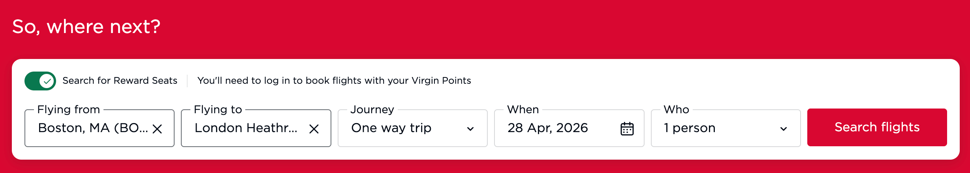970x173 pixels.
Task: Select the One way trip option
Action: [391, 128]
